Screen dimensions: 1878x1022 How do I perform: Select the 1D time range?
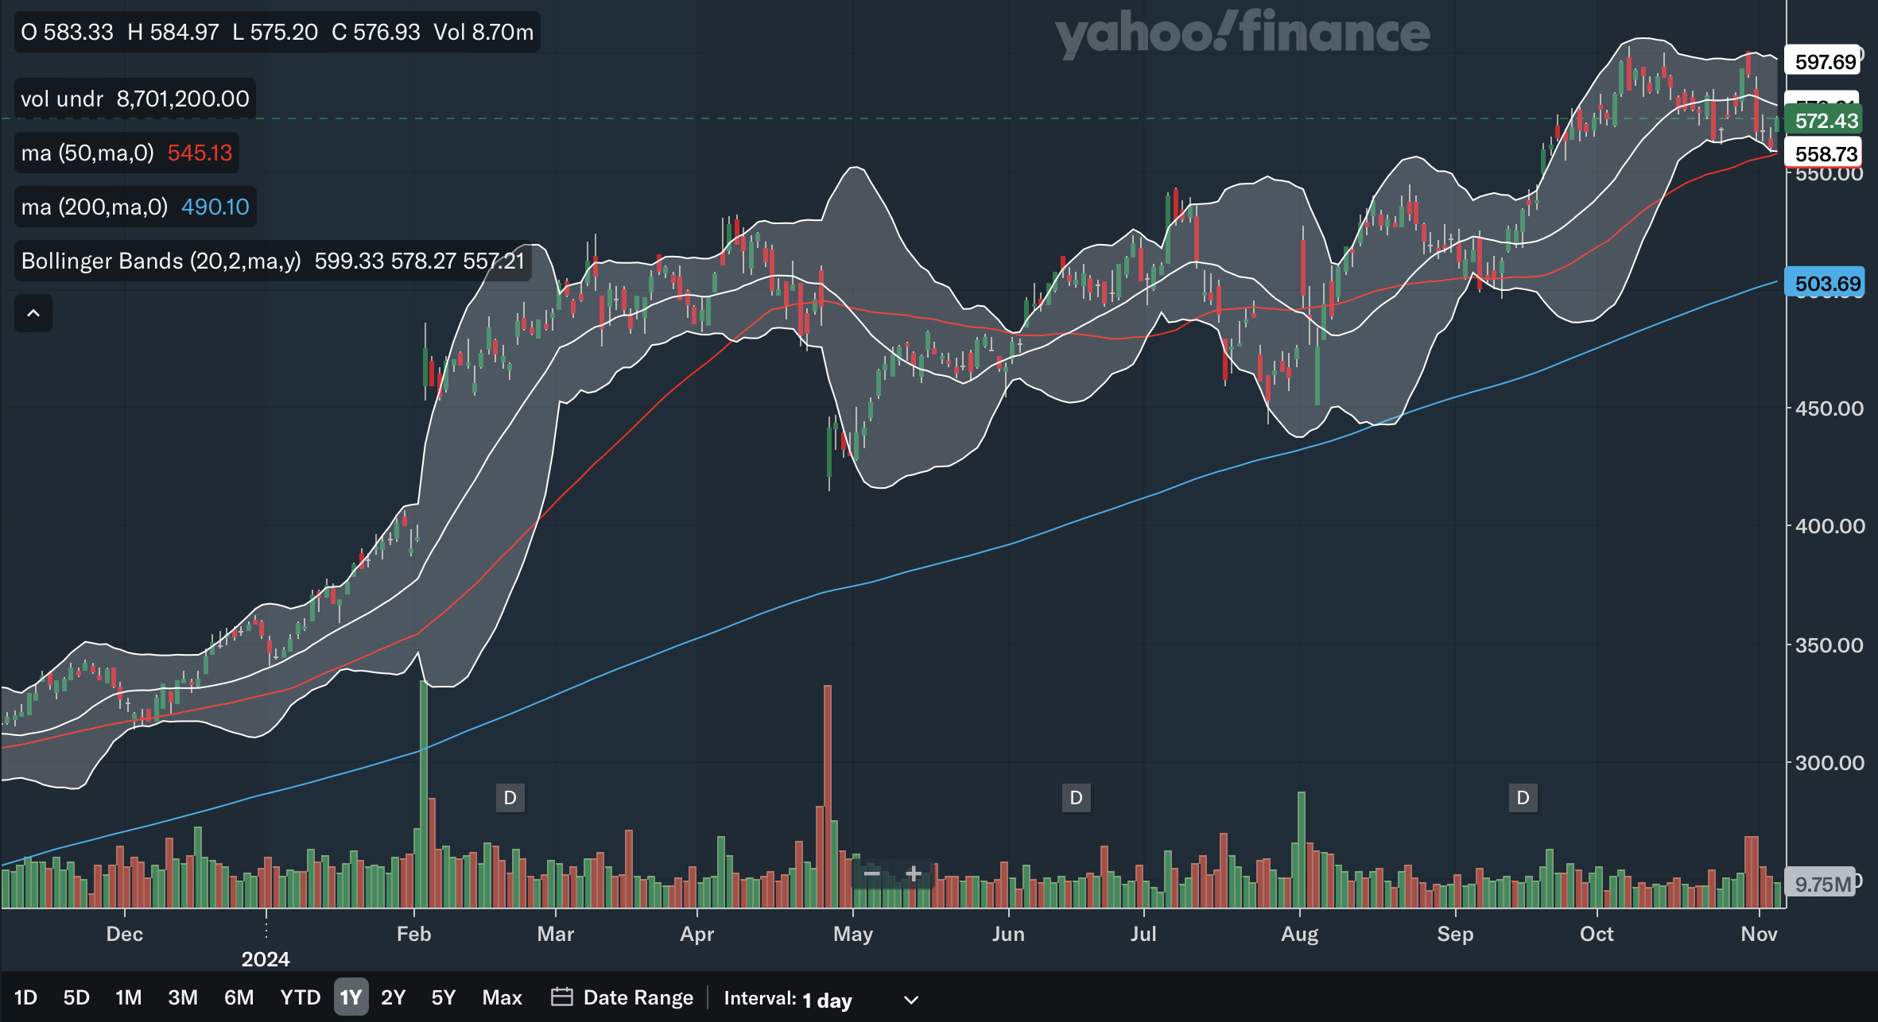pyautogui.click(x=25, y=997)
